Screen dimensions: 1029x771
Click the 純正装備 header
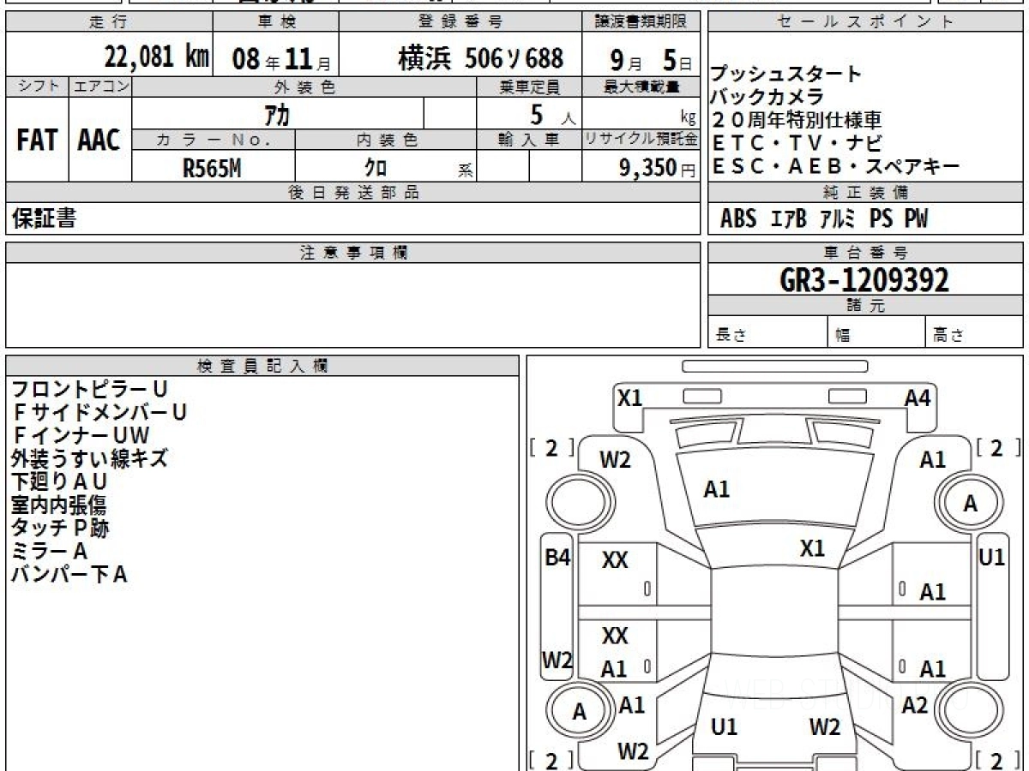(865, 193)
